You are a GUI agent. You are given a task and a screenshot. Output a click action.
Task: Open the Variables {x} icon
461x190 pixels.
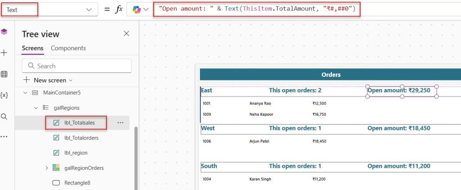(x=4, y=95)
